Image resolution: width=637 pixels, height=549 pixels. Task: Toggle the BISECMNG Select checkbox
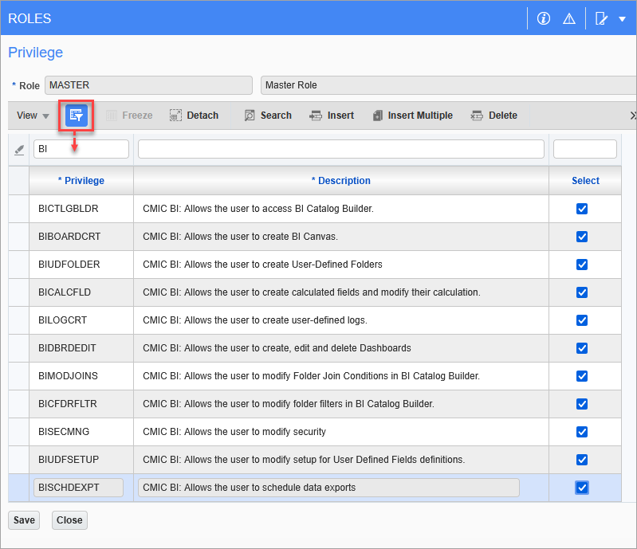pyautogui.click(x=582, y=432)
